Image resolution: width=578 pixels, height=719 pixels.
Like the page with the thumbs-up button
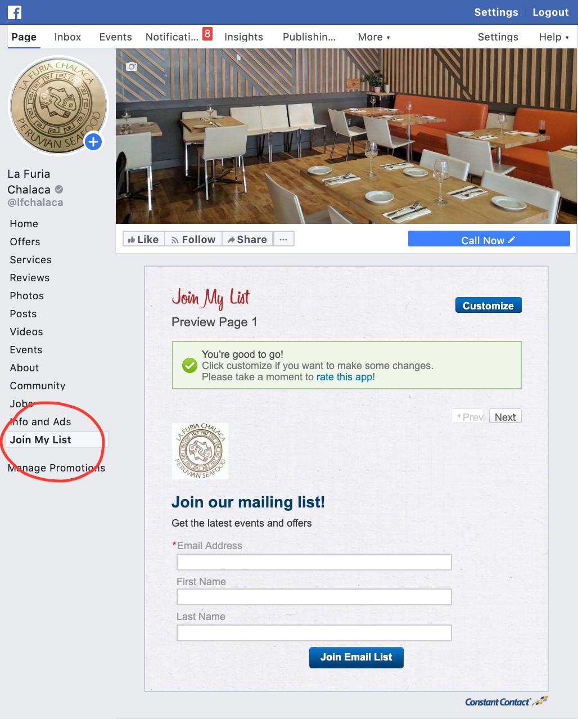click(x=144, y=239)
